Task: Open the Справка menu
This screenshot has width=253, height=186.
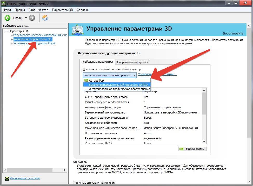Action: (x=83, y=10)
